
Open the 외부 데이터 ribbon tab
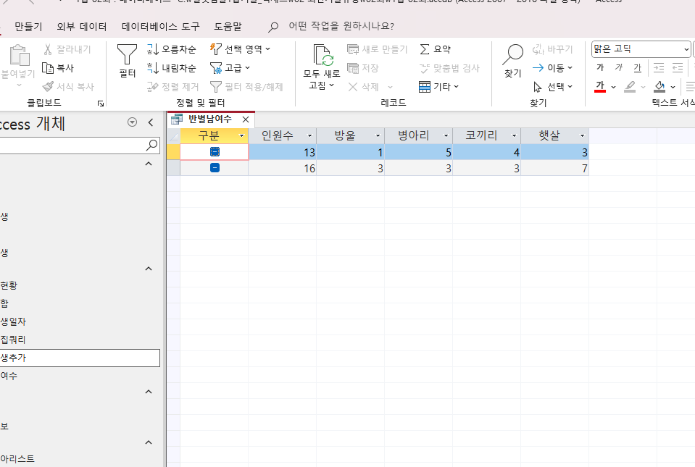82,27
